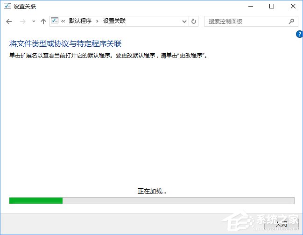Image resolution: width=303 pixels, height=235 pixels.
Task: Click the 关闭 button at bottom
Action: [282, 224]
